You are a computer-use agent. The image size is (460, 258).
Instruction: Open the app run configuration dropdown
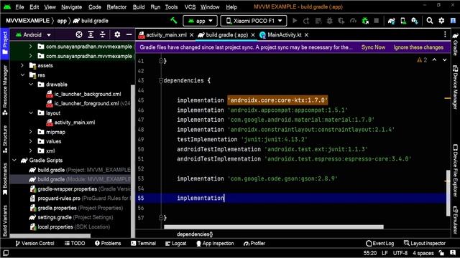click(x=201, y=21)
